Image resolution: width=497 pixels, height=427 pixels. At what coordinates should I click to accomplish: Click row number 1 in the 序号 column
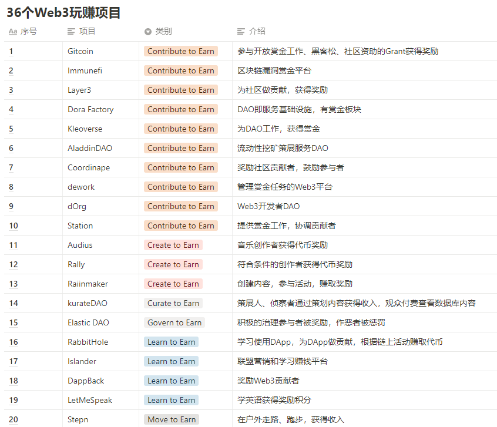click(x=11, y=51)
